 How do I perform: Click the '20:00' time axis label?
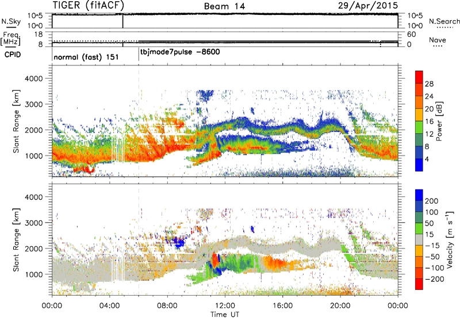pyautogui.click(x=340, y=306)
